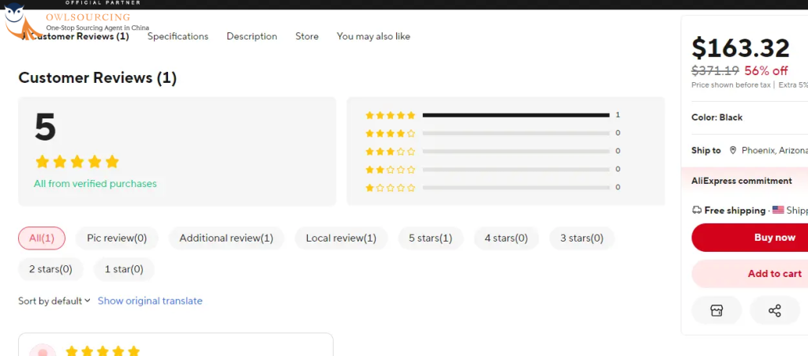This screenshot has width=808, height=356.
Task: Filter by Additional review(1)
Action: pos(226,238)
